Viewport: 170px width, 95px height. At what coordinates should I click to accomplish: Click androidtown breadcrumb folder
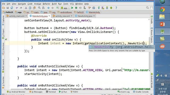pos(65,12)
